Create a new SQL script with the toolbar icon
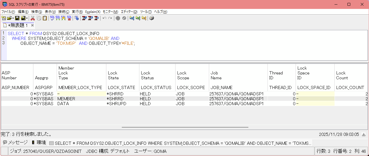This screenshot has width=369, height=156. coord(4,18)
